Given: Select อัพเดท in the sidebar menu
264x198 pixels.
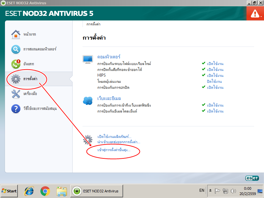Looking at the screenshot, I should 29,64.
